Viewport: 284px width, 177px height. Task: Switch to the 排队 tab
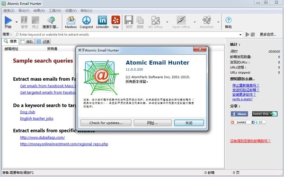27,42
